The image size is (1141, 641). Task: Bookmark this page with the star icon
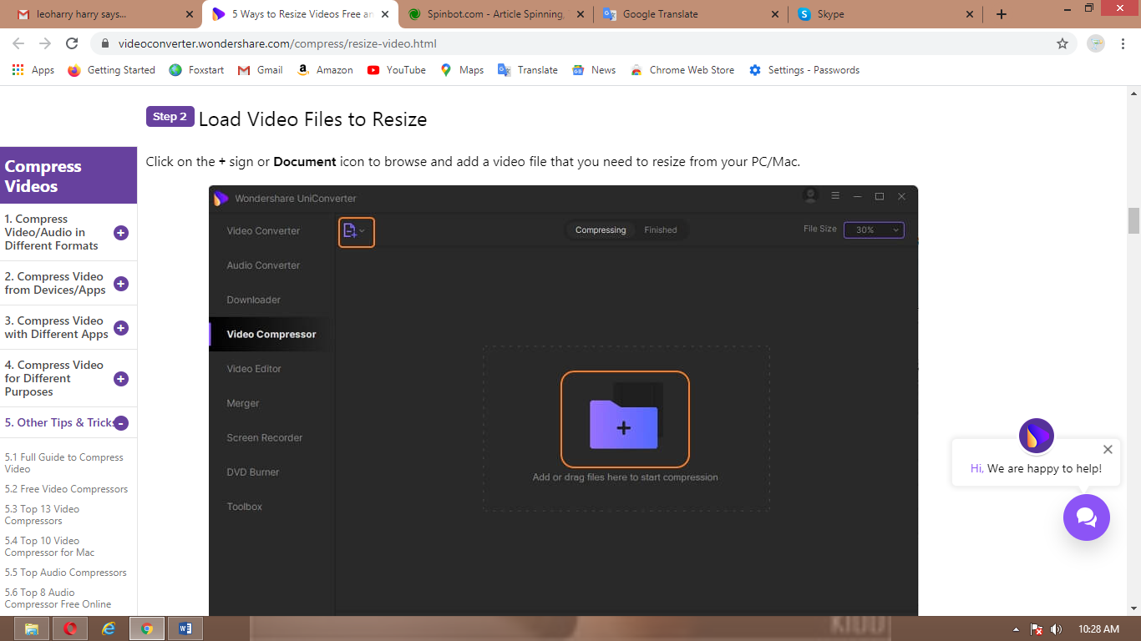[x=1062, y=43]
